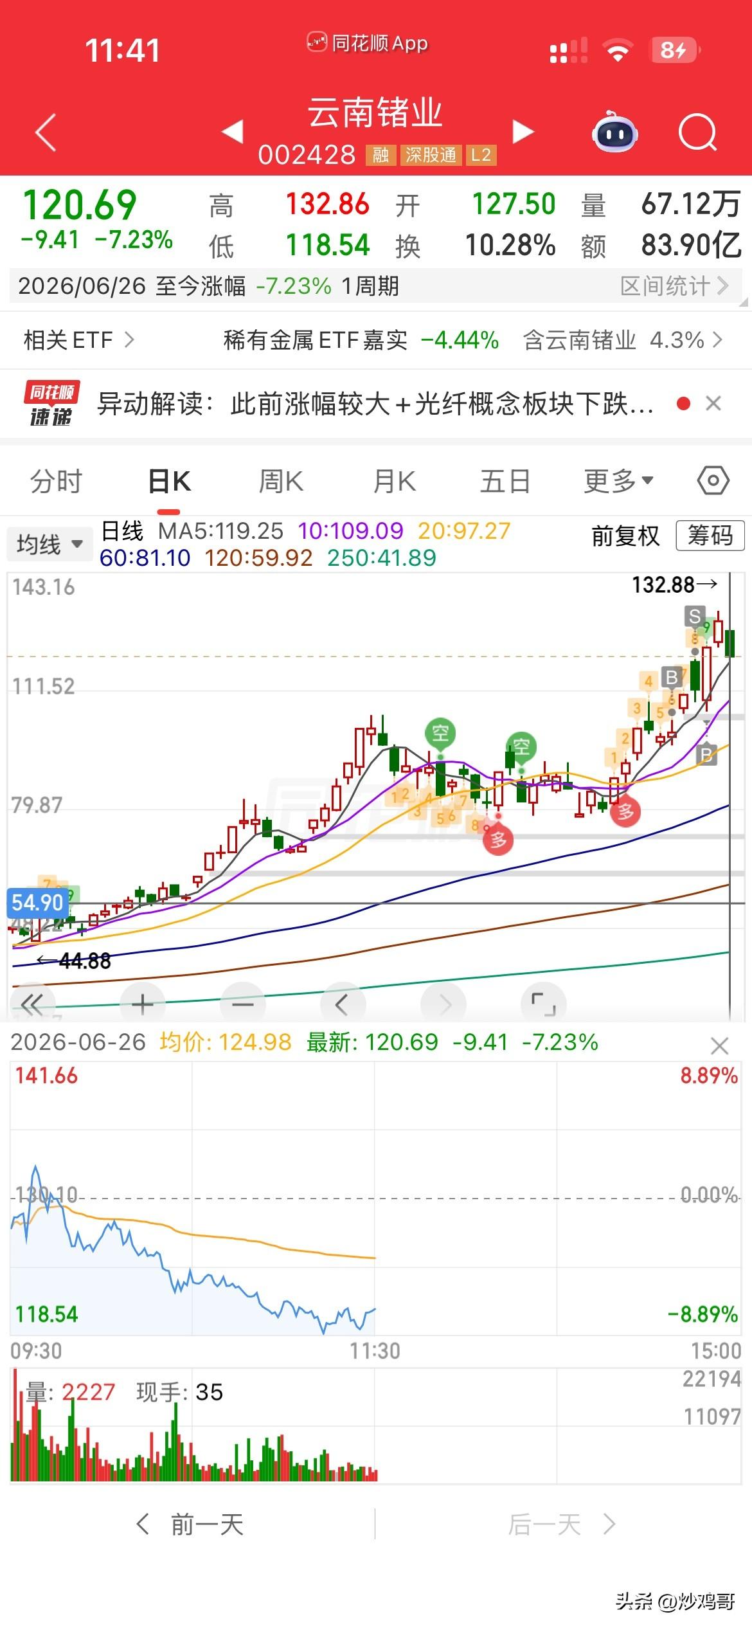Tap the 44.88 low price annotation
This screenshot has height=1628, width=752.
click(74, 961)
